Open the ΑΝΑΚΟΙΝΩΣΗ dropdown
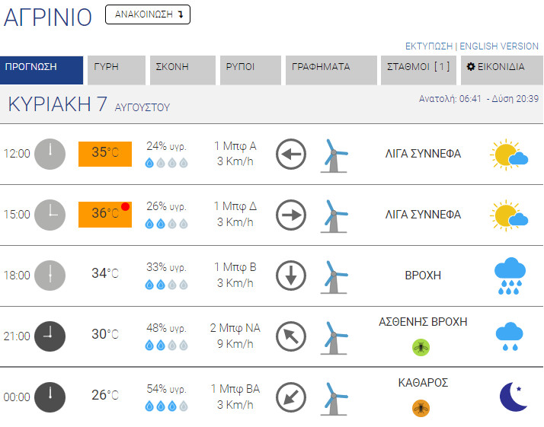The height and width of the screenshot is (427, 544). [x=148, y=14]
